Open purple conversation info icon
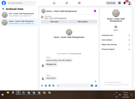135x99 pixels. (95, 11)
